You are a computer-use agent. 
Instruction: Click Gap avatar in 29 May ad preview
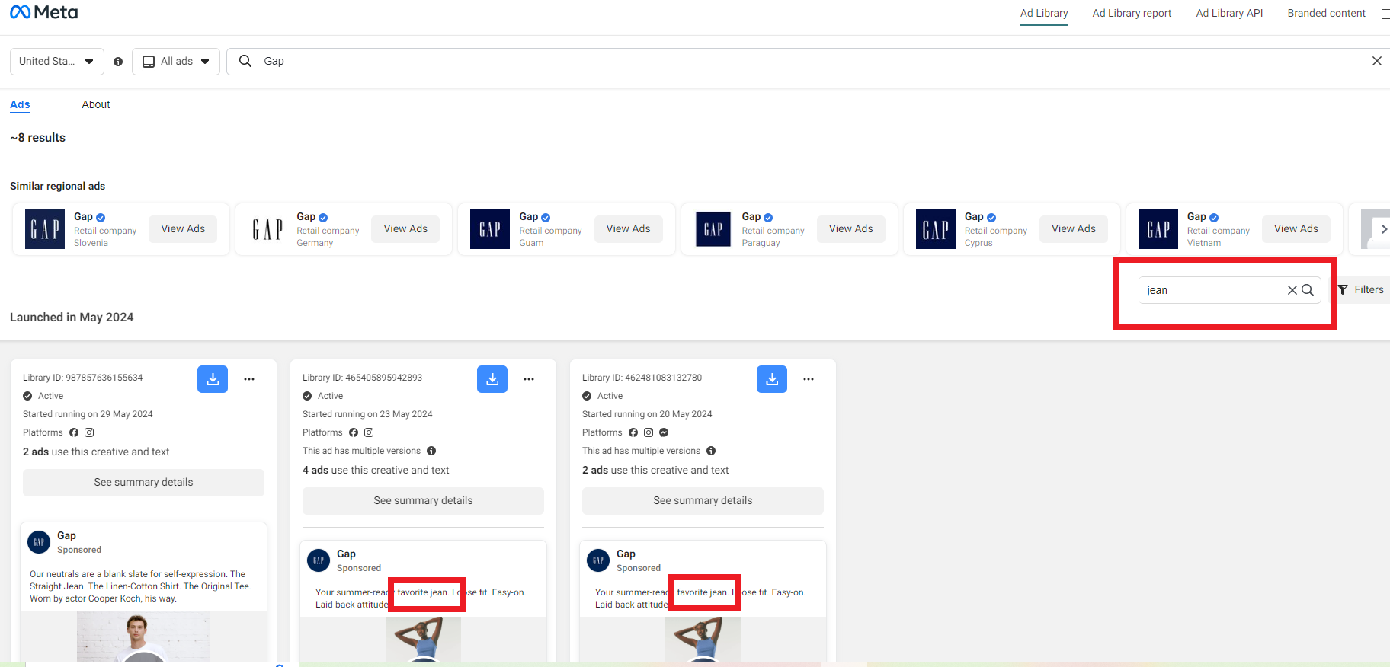[39, 542]
